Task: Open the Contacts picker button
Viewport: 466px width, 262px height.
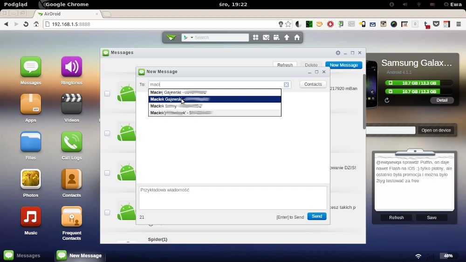Action: [x=313, y=84]
